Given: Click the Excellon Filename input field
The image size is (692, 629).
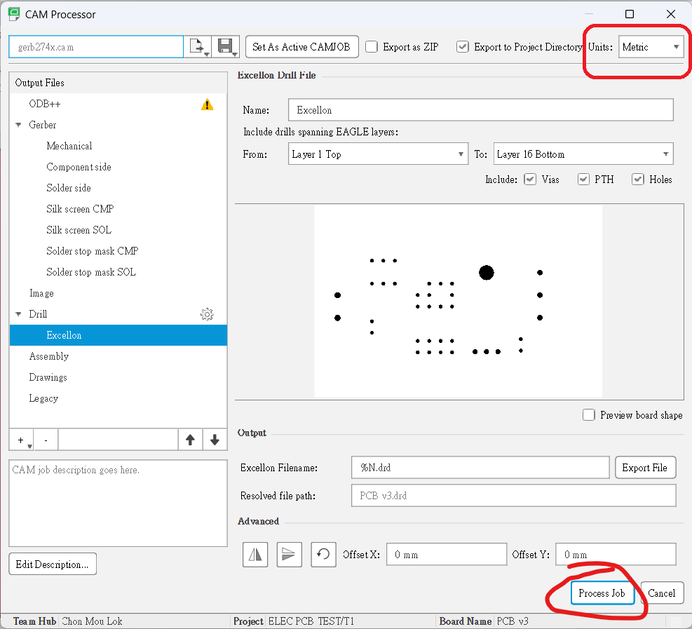Looking at the screenshot, I should 480,468.
